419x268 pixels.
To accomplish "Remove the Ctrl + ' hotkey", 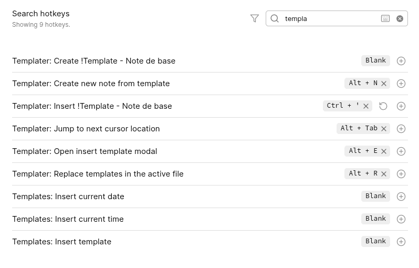I will [366, 106].
